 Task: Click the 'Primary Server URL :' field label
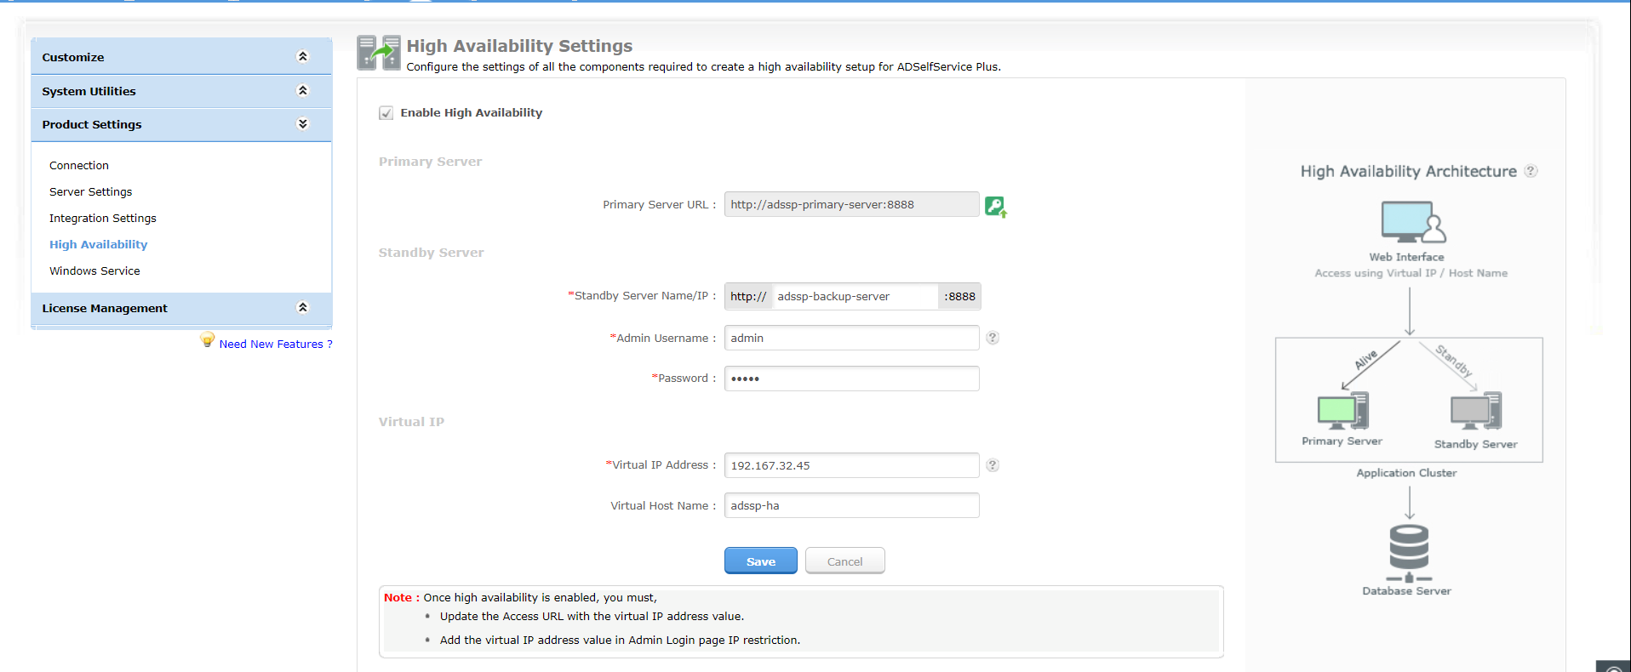[x=659, y=205]
